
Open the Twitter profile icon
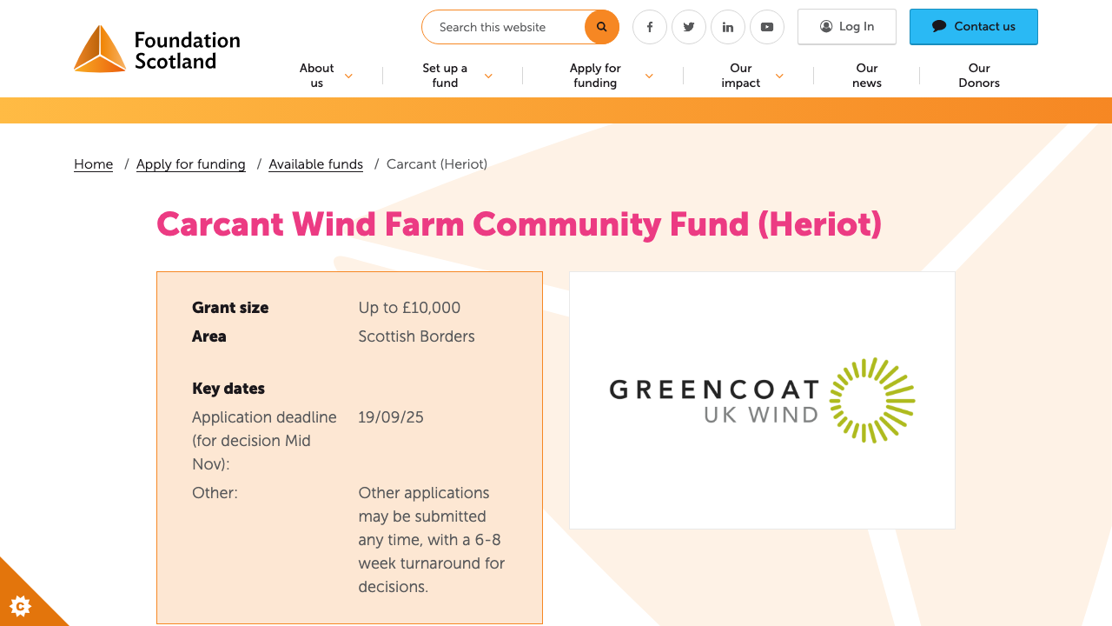688,27
